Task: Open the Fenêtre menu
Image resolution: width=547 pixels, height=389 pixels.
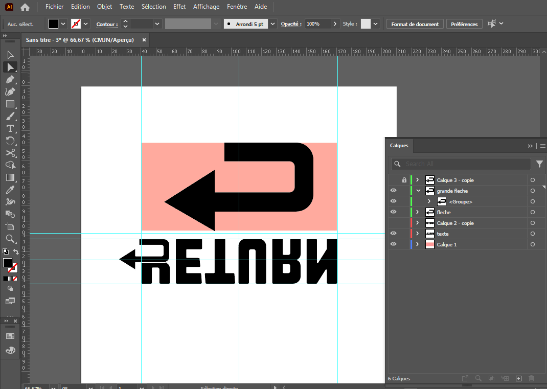Action: click(237, 7)
